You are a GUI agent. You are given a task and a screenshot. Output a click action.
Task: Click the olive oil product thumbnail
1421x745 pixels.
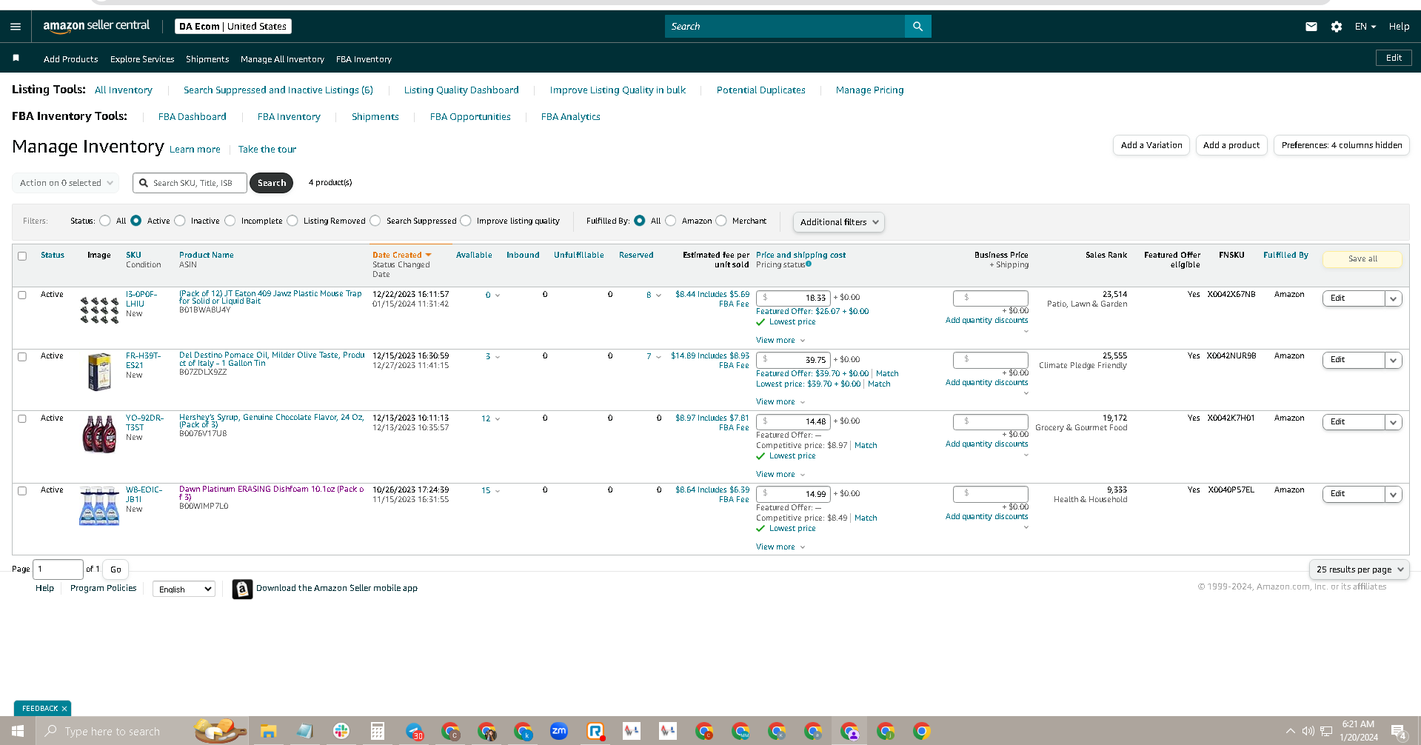tap(99, 372)
